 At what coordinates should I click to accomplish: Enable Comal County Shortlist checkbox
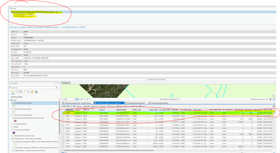coord(13,130)
